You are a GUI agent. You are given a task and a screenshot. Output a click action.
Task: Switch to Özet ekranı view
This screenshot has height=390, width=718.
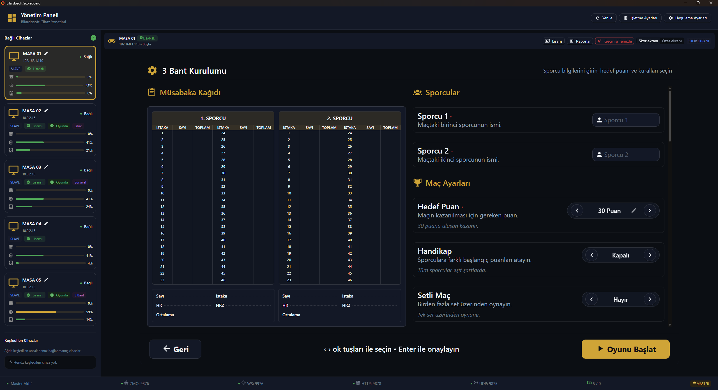(x=671, y=41)
